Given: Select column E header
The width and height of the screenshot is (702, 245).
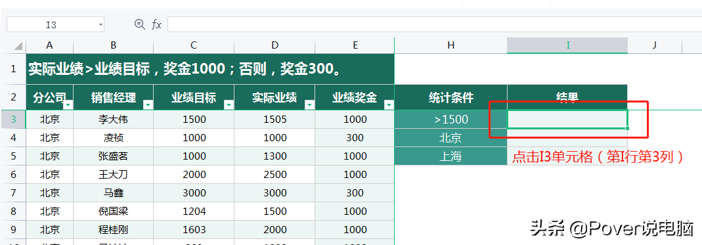Looking at the screenshot, I should click(x=355, y=45).
